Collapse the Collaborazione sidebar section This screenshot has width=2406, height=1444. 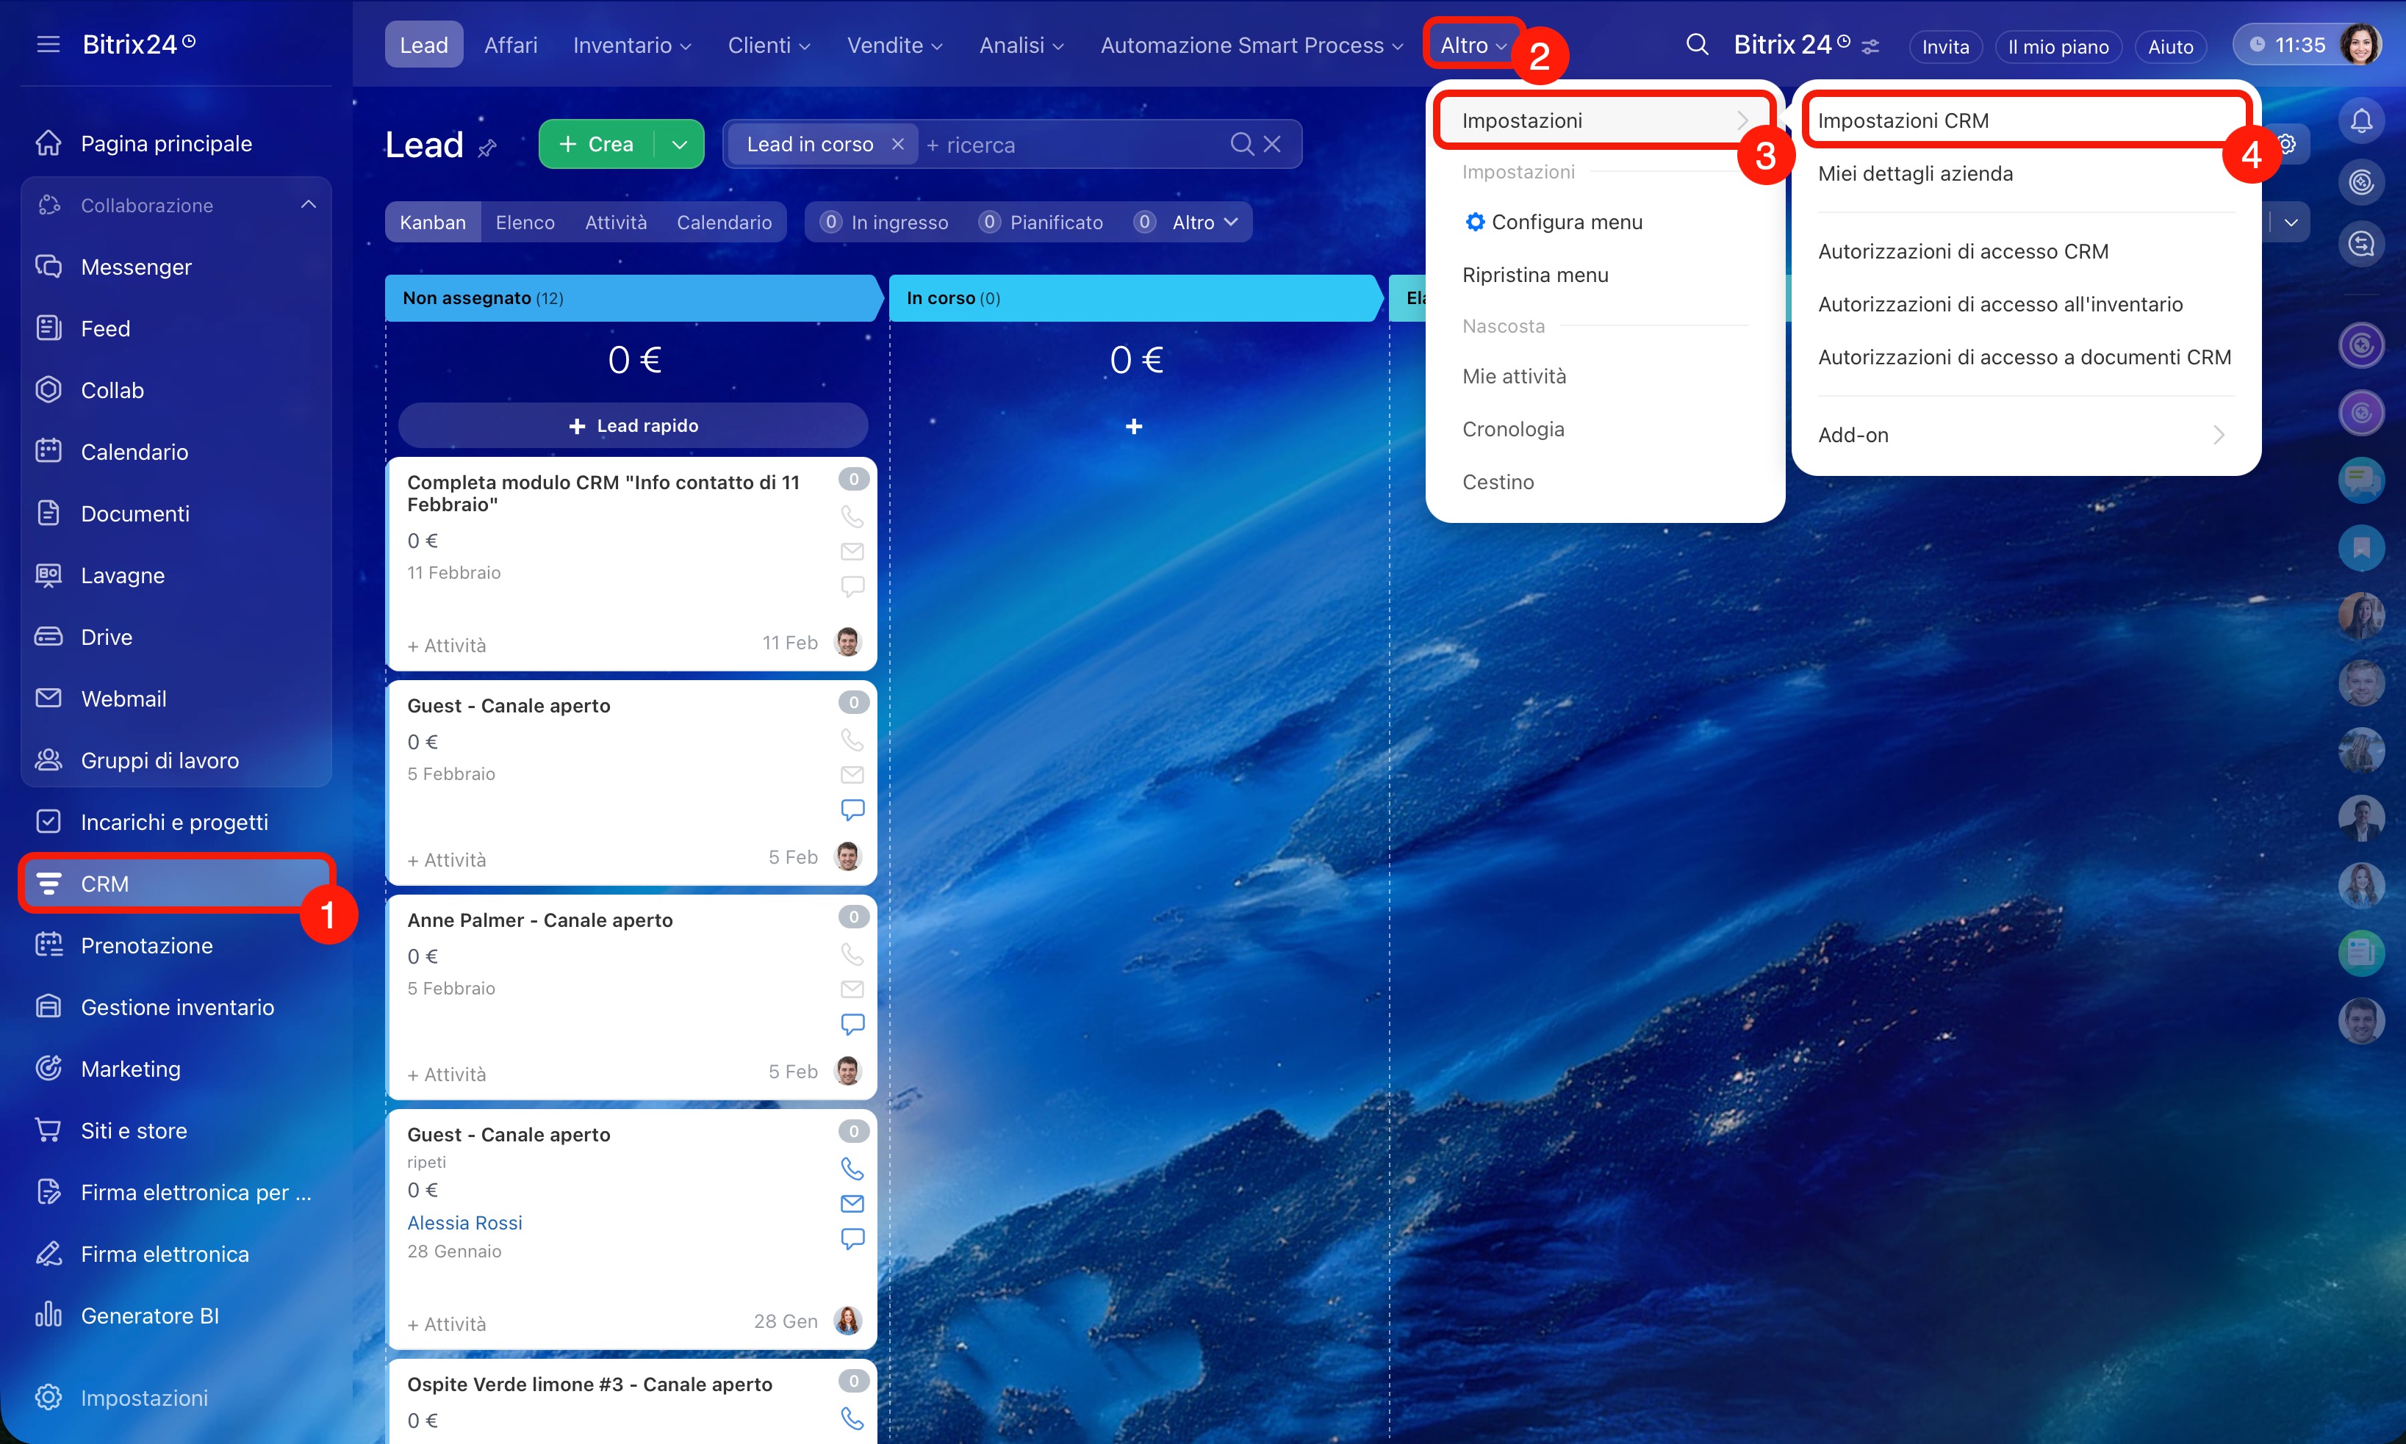309,204
